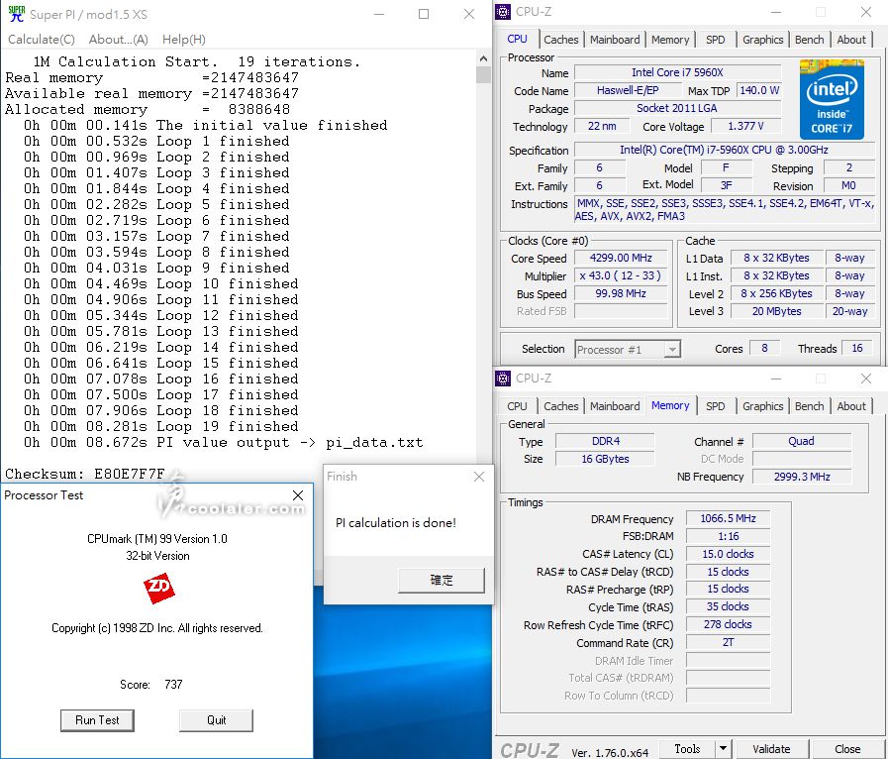Viewport: 888px width, 759px height.
Task: Click the Tools button in CPU-Z
Action: pos(687,749)
